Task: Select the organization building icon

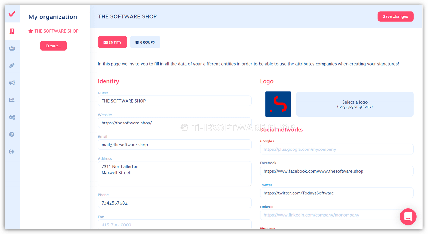Action: point(12,31)
